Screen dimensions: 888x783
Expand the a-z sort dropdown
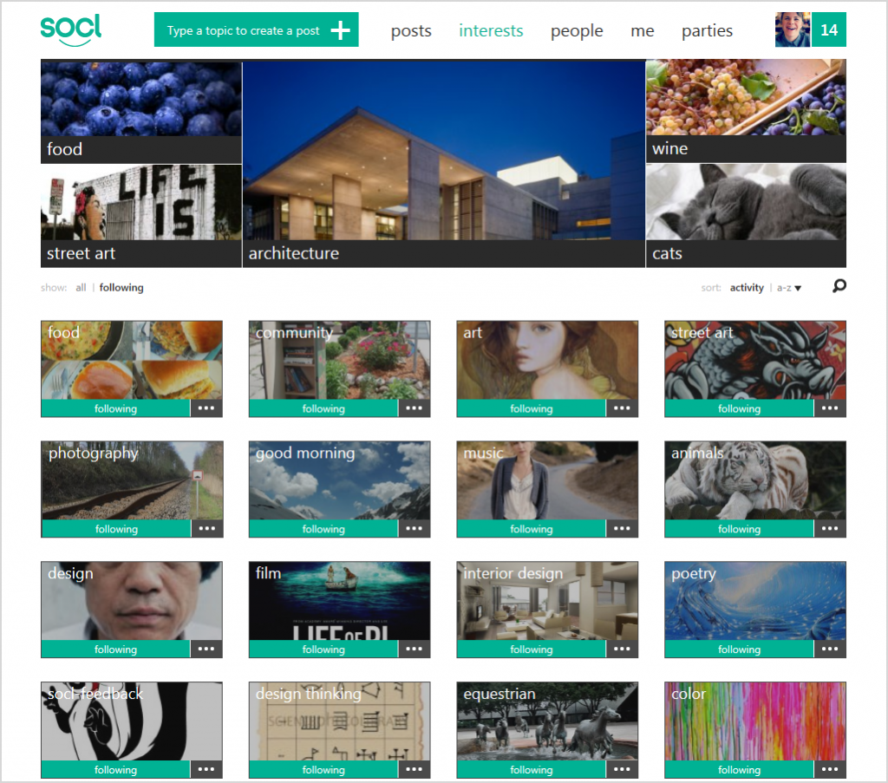point(788,288)
